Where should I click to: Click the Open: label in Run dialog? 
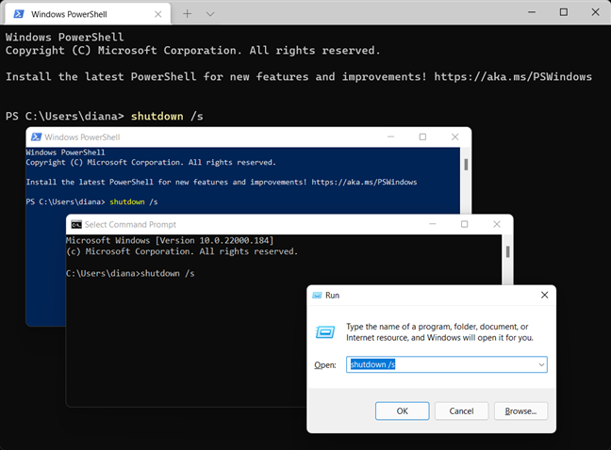325,365
